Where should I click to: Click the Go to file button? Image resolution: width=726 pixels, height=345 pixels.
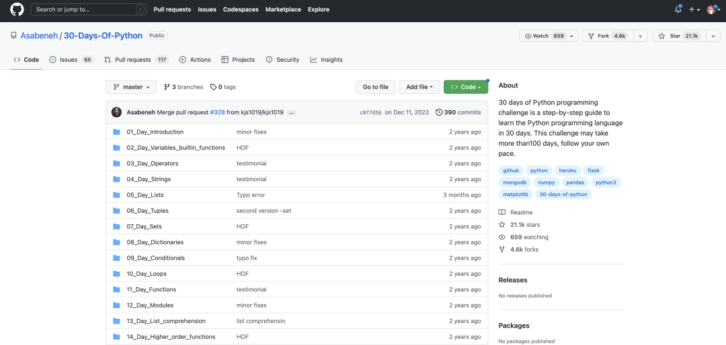point(376,87)
